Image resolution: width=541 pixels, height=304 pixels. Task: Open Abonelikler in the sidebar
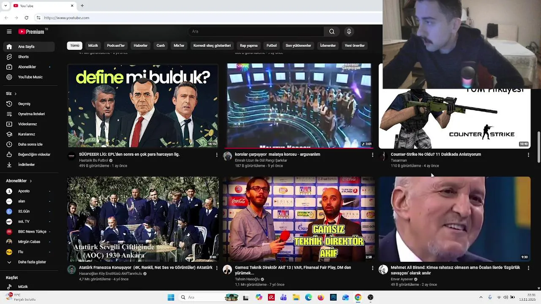pos(29,67)
